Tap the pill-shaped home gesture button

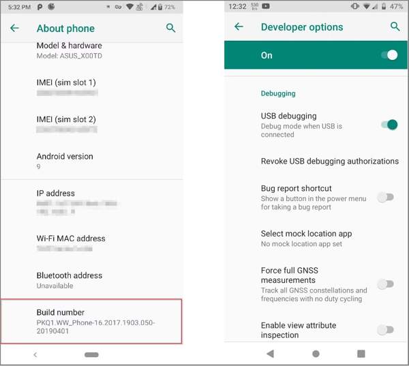point(91,355)
